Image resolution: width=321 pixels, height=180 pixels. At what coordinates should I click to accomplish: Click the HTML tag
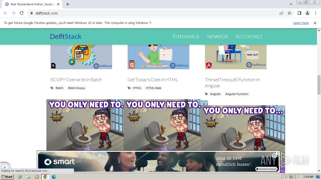(x=137, y=88)
